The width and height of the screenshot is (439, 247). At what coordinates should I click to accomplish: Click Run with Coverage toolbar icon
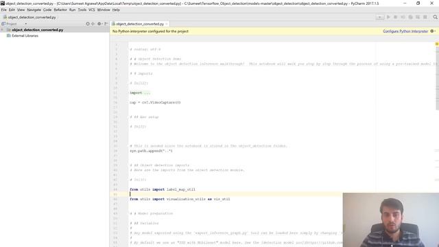[403, 17]
